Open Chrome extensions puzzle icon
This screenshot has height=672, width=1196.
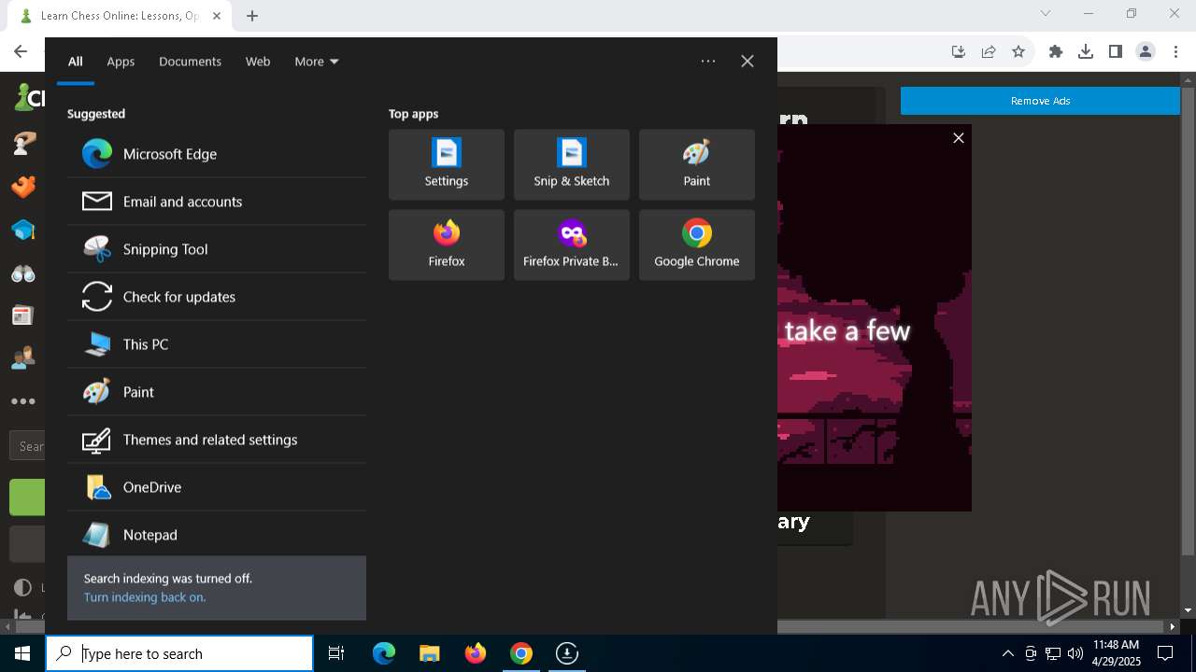[1056, 51]
